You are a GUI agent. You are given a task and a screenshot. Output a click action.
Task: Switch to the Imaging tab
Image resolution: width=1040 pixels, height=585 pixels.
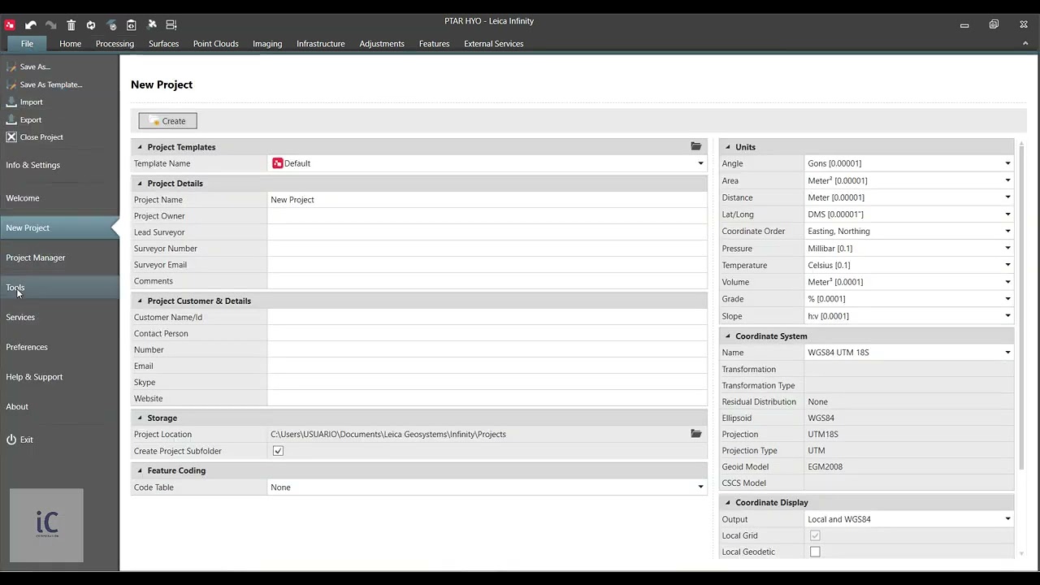(x=267, y=44)
